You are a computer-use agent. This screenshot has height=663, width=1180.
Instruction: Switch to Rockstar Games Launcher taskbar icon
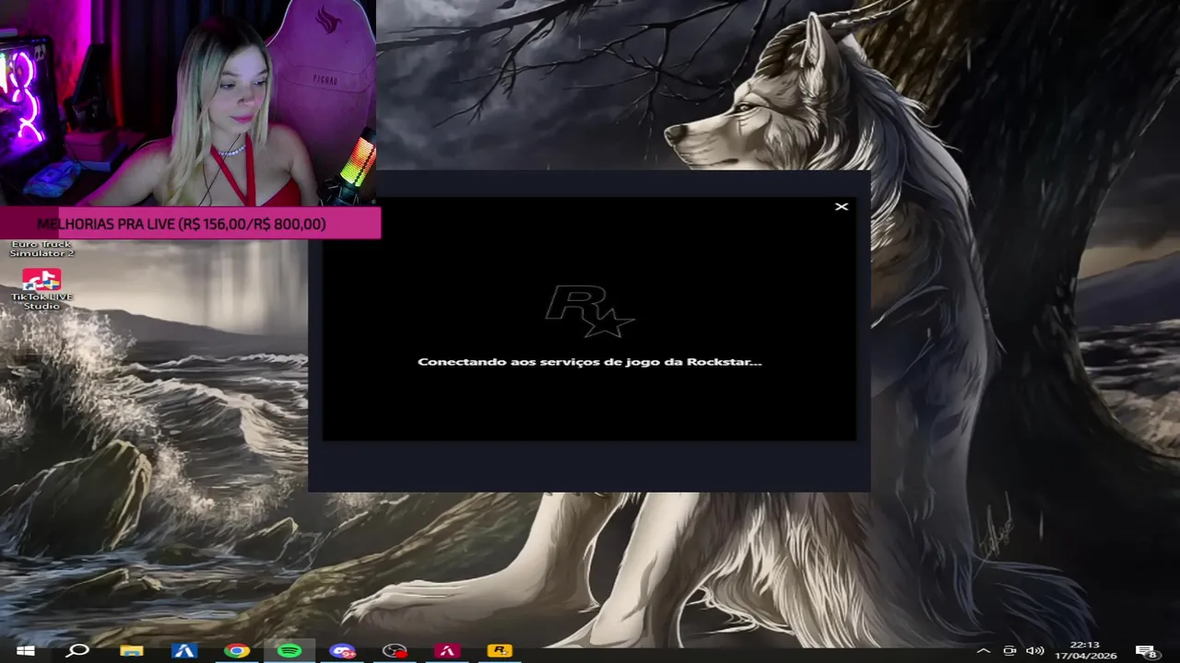pyautogui.click(x=500, y=651)
